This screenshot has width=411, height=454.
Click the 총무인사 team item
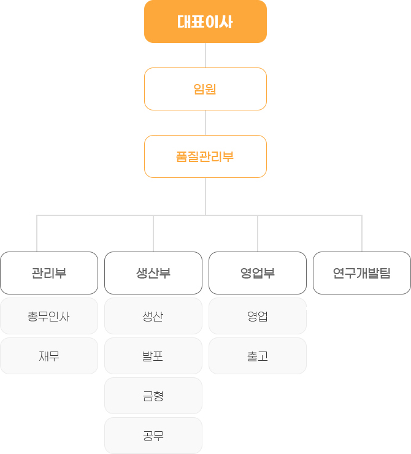point(49,317)
